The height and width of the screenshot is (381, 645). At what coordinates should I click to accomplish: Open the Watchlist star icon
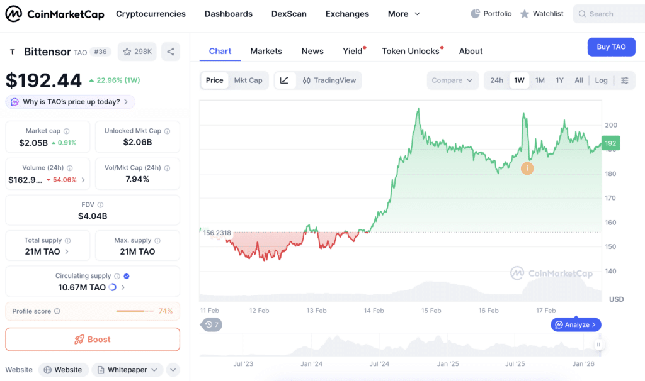click(525, 14)
